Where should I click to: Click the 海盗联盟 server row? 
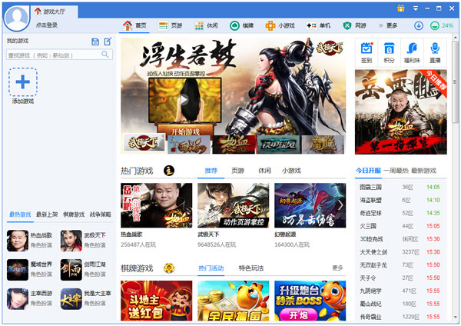click(x=400, y=200)
